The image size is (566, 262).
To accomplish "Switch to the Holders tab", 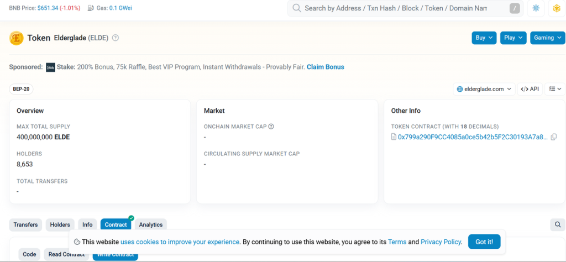I will 60,224.
